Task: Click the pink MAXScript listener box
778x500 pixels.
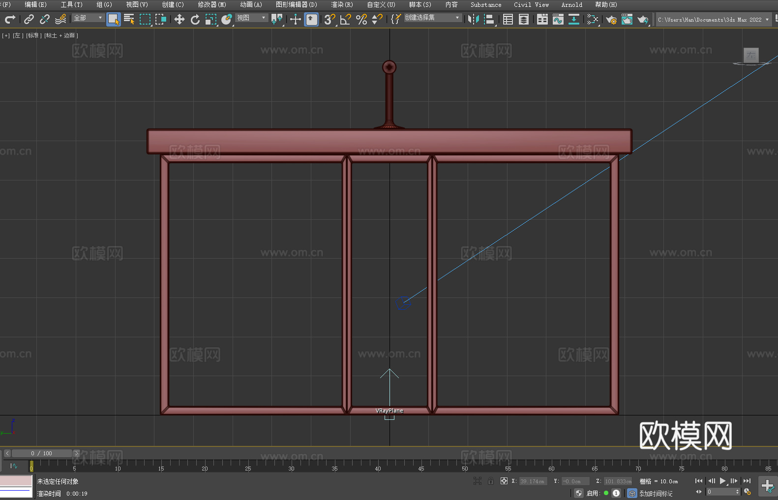Action: [x=16, y=481]
